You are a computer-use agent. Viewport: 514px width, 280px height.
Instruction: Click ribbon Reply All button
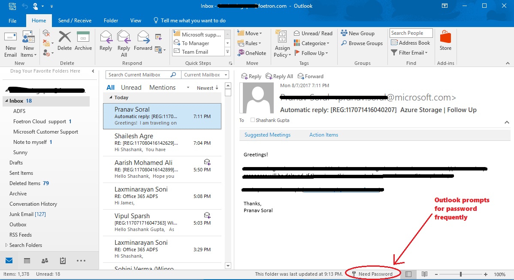pos(124,44)
